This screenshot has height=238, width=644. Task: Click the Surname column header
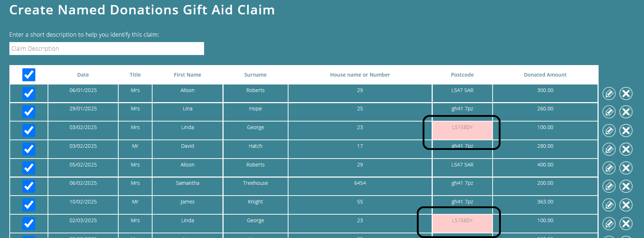[255, 75]
